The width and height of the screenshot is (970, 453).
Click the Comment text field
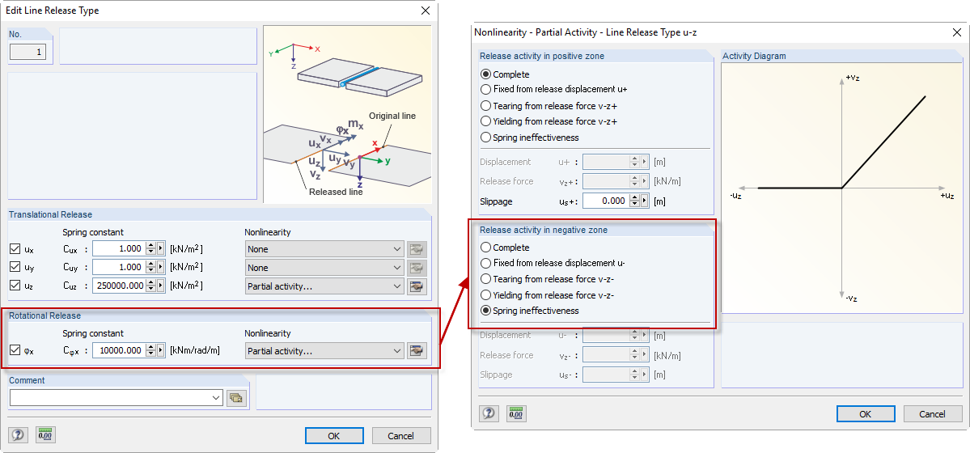click(x=109, y=398)
